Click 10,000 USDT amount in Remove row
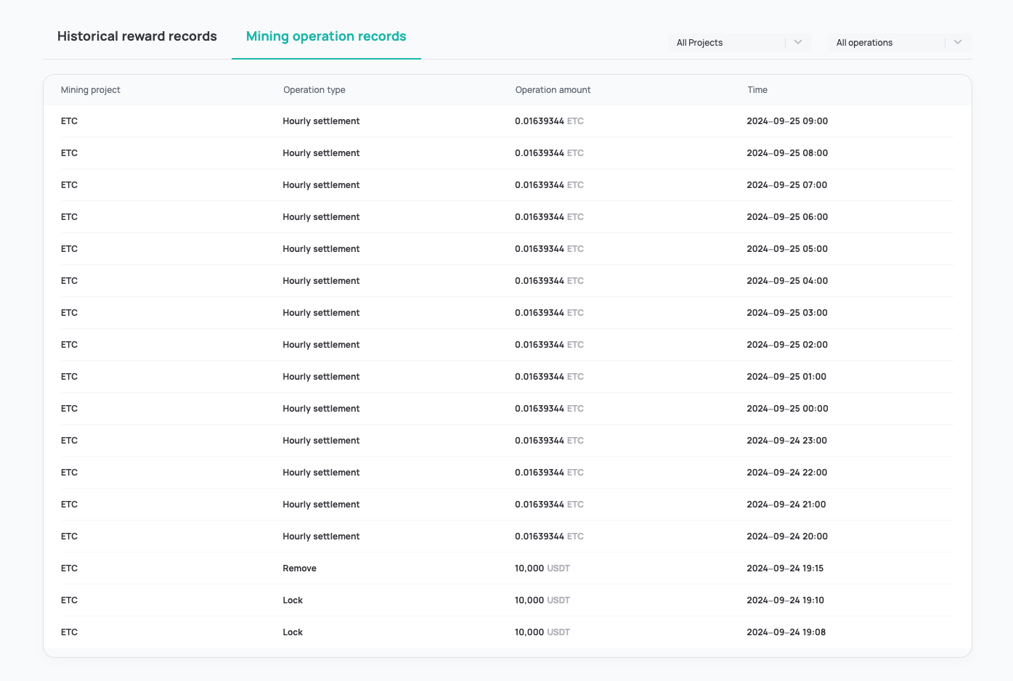 [x=542, y=568]
